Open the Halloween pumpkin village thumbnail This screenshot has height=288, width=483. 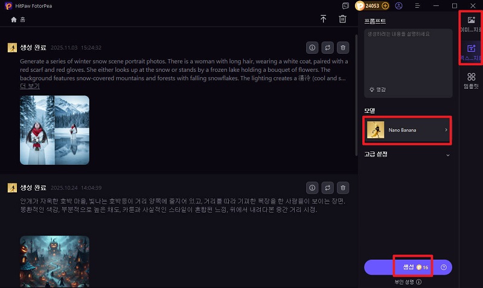tap(54, 261)
